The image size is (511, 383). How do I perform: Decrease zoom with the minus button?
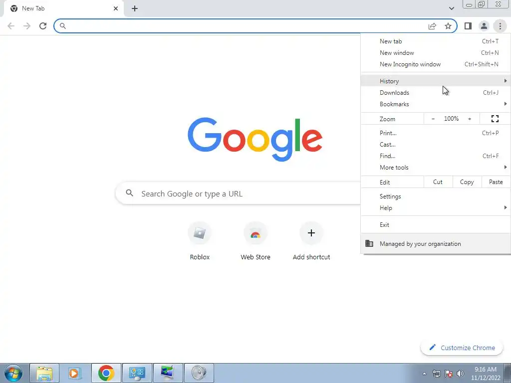point(433,119)
